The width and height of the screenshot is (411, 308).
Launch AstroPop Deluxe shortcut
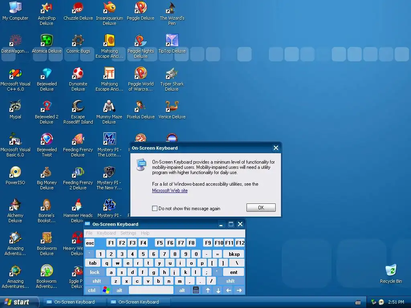47,14
